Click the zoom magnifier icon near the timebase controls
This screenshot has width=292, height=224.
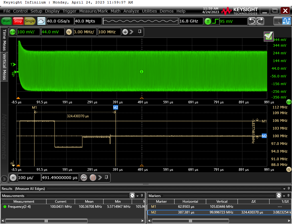pos(84,177)
